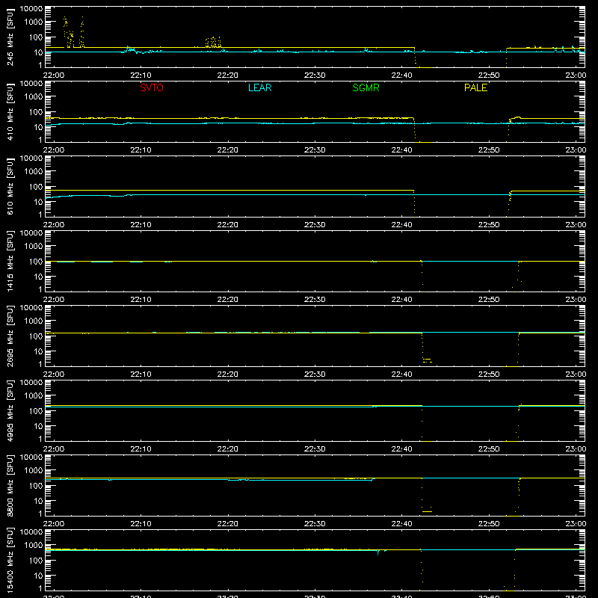The height and width of the screenshot is (598, 598).
Task: Select the 2695 MHz [SFU] axis title
Action: coord(10,336)
